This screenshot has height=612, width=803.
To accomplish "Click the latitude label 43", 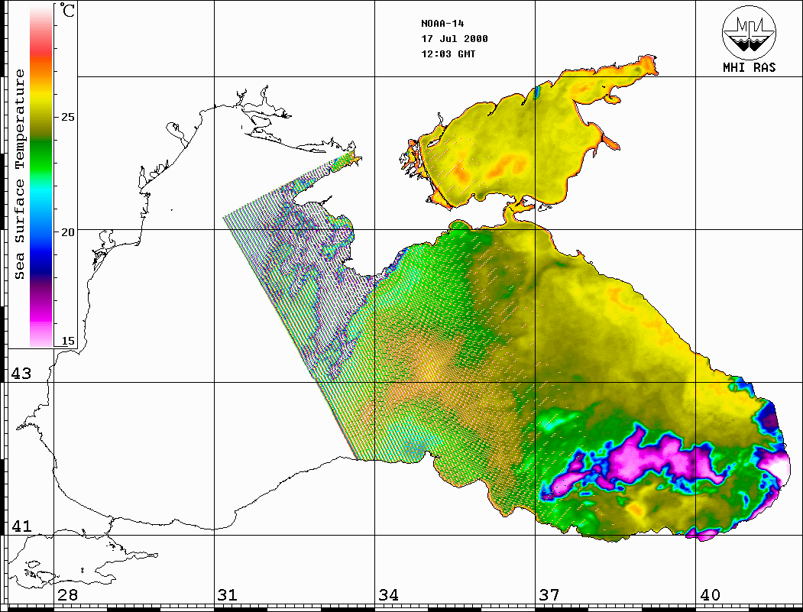I will click(20, 374).
